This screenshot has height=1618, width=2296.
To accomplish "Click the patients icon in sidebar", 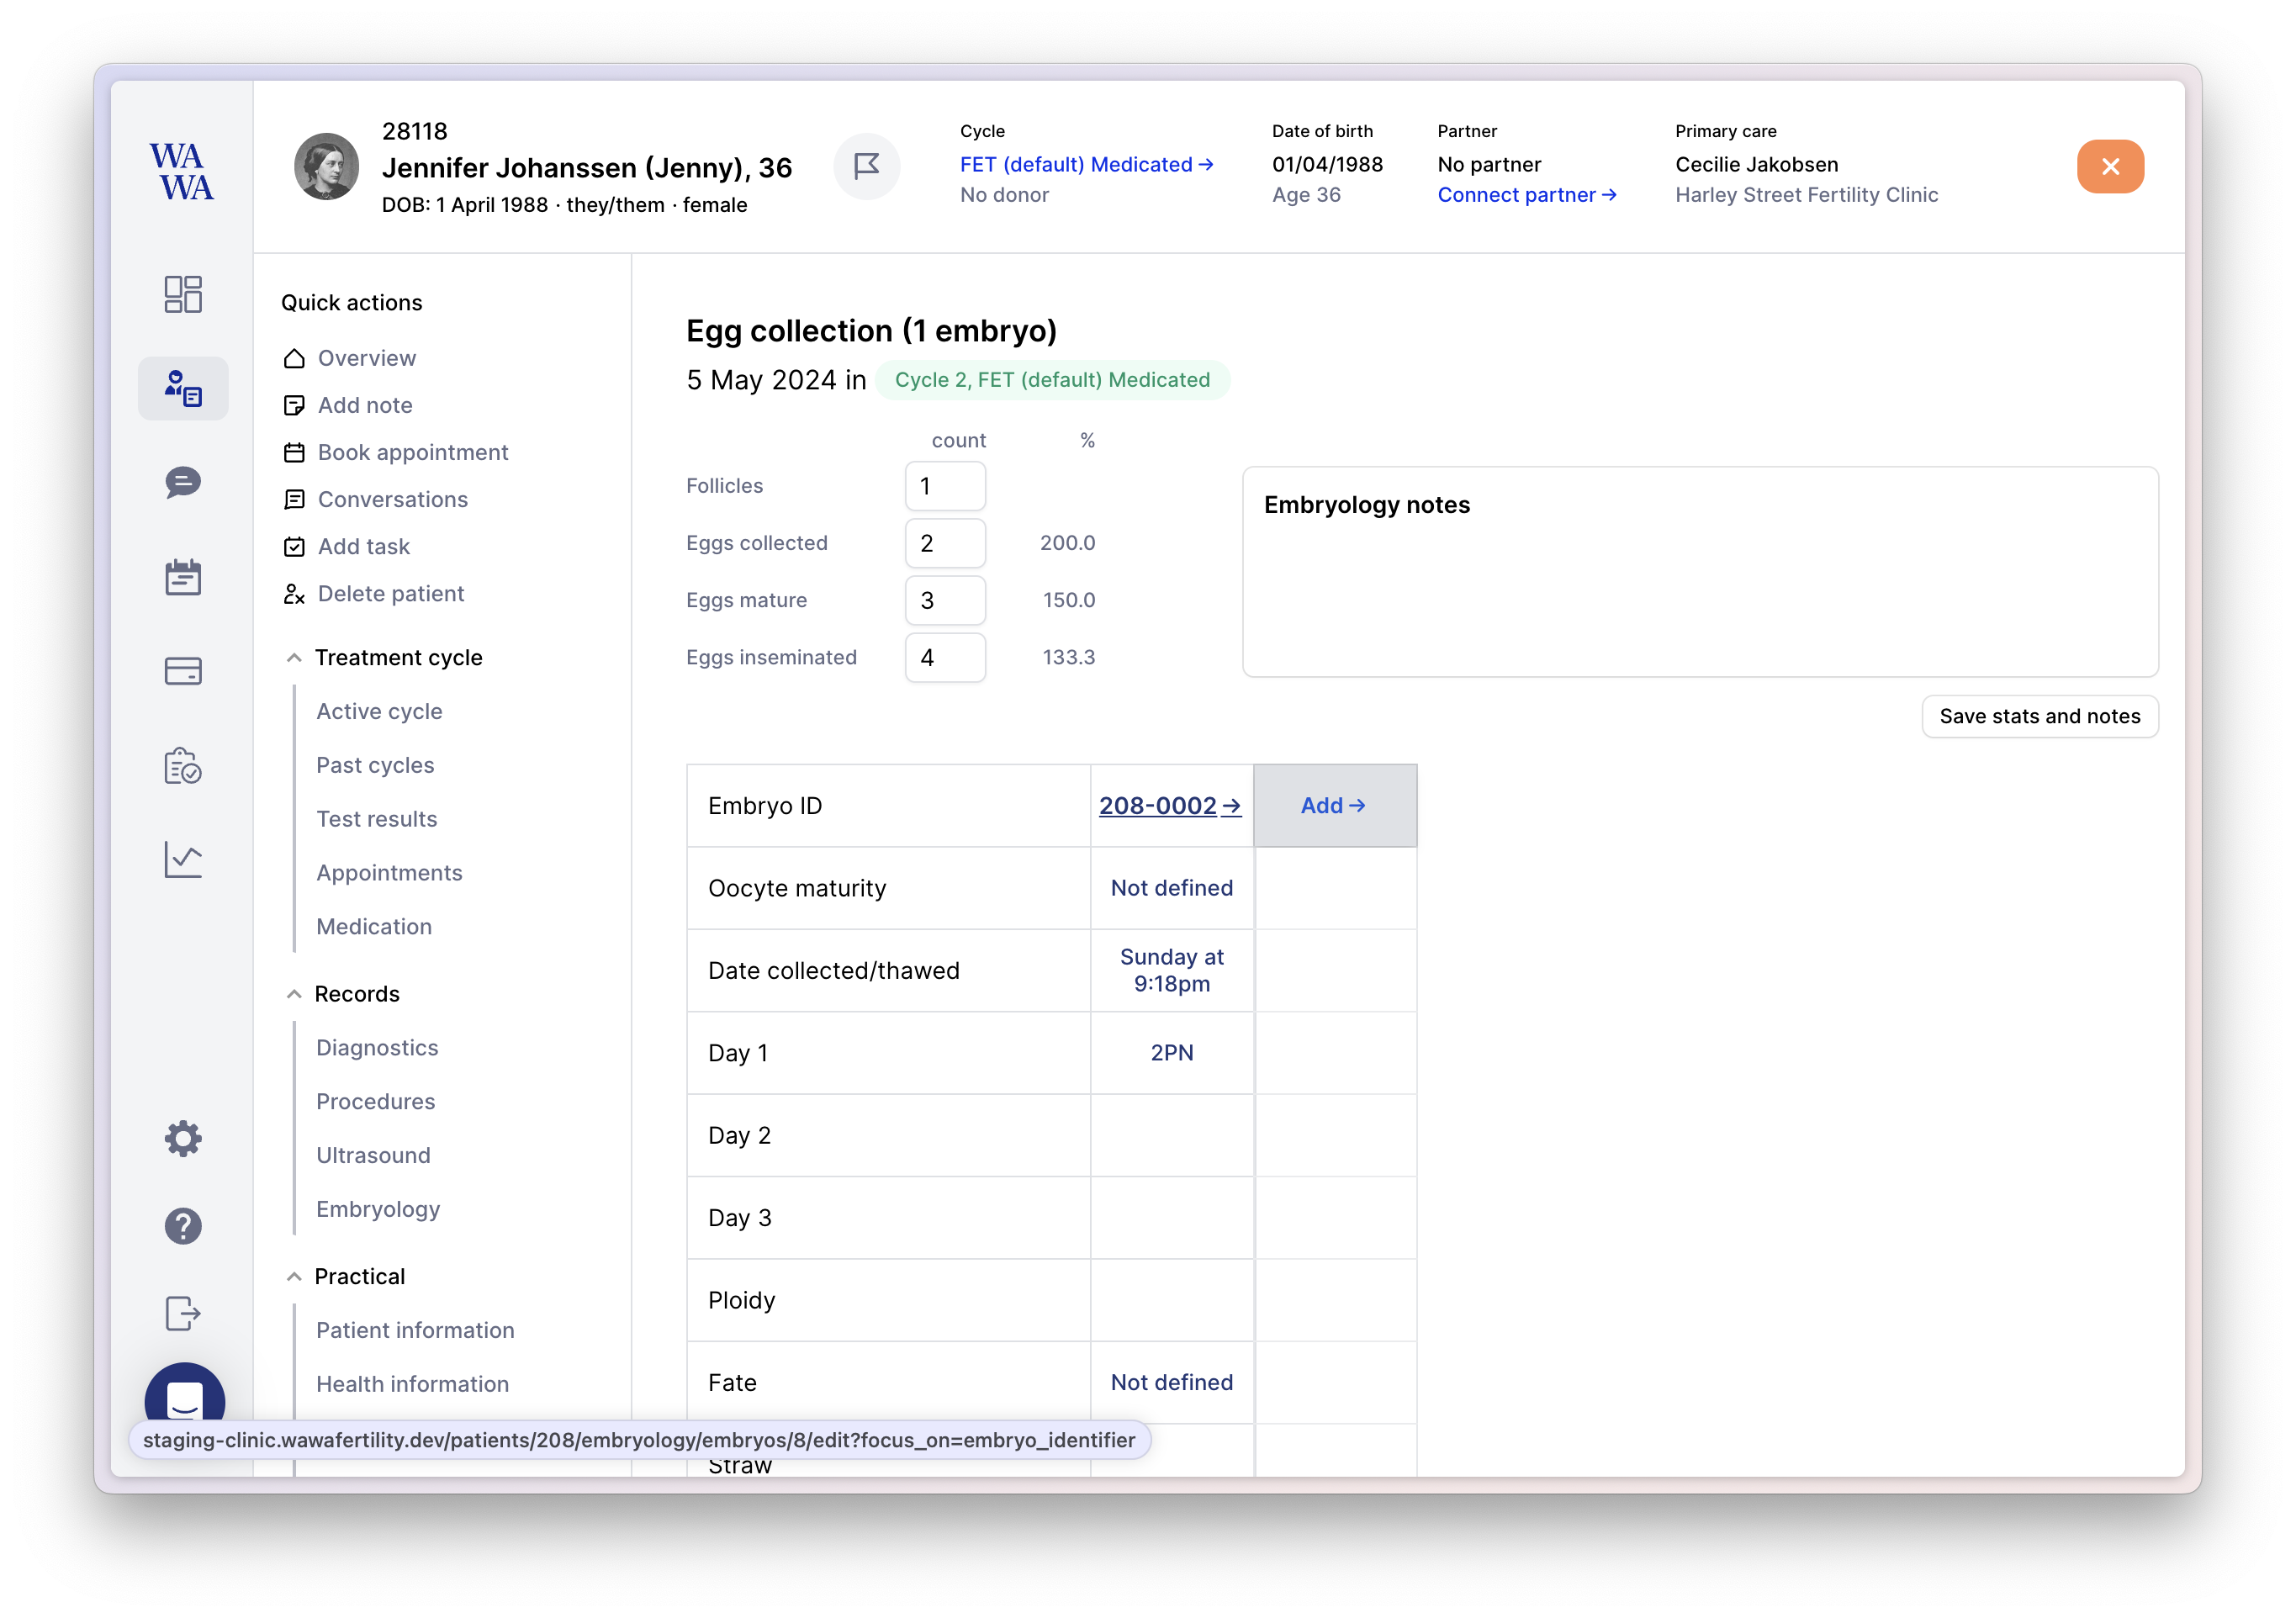I will click(x=183, y=388).
